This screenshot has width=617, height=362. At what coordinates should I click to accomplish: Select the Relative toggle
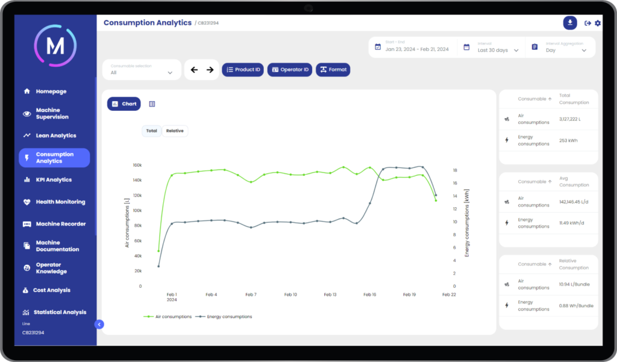tap(175, 131)
